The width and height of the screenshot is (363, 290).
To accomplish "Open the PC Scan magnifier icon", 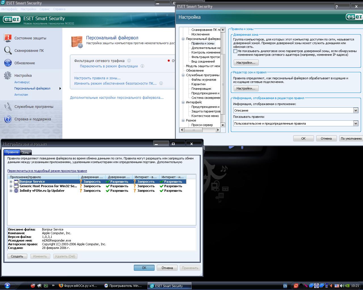I will (x=8, y=50).
